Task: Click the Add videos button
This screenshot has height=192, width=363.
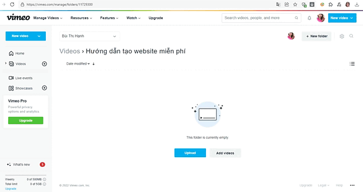Action: 225,153
